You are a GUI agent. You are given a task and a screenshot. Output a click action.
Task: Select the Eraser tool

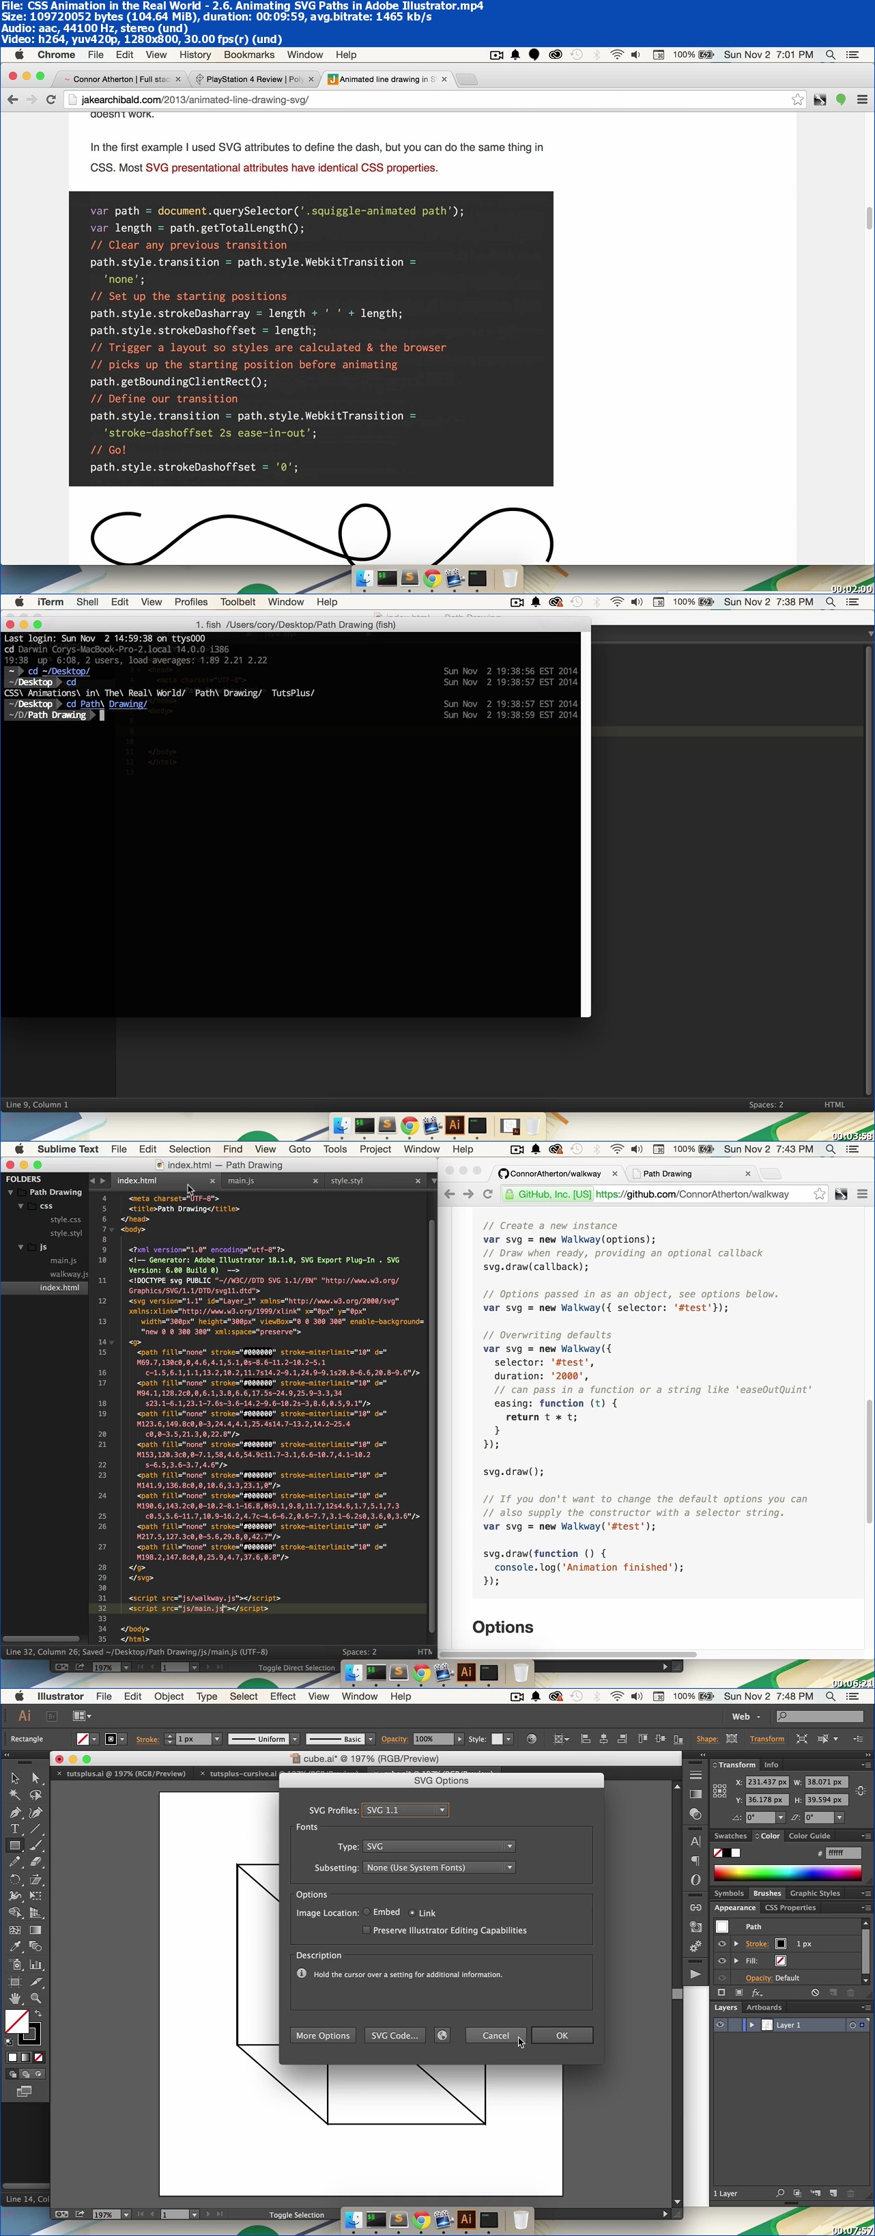click(x=35, y=1861)
